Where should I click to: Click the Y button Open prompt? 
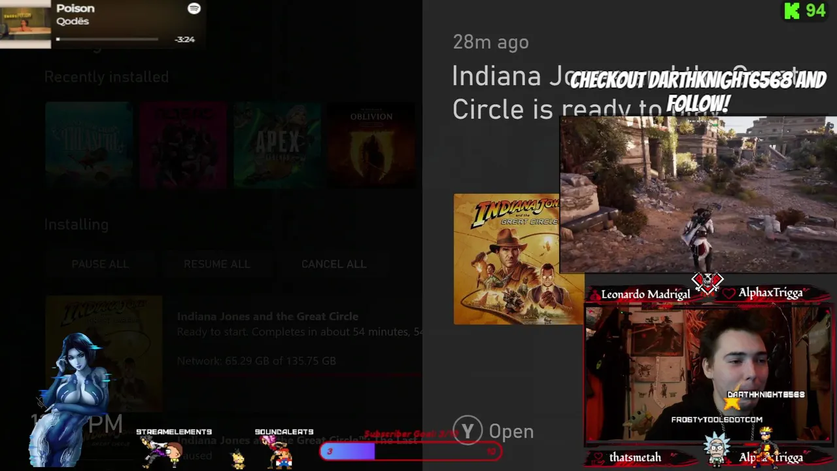(493, 432)
